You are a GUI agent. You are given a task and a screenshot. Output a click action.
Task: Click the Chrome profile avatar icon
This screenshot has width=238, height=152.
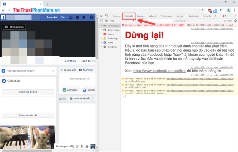[229, 10]
